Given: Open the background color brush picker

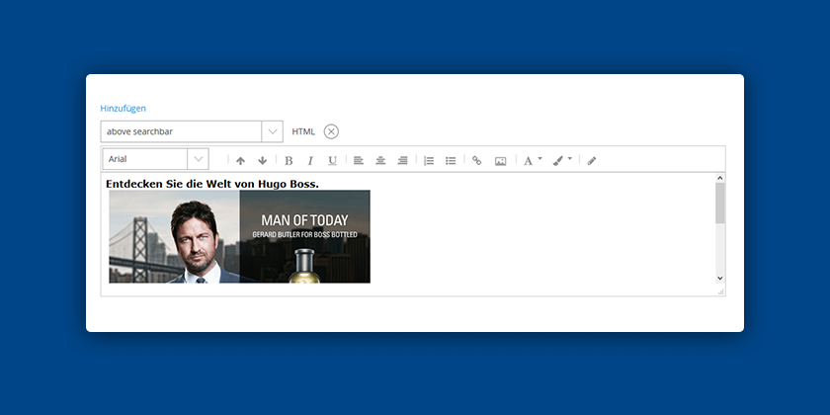Looking at the screenshot, I should 562,161.
